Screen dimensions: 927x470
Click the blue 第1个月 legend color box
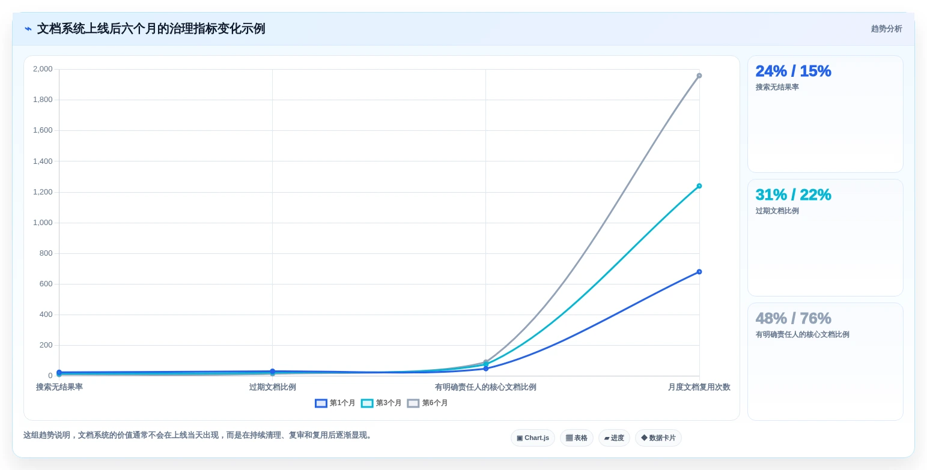[x=321, y=403]
